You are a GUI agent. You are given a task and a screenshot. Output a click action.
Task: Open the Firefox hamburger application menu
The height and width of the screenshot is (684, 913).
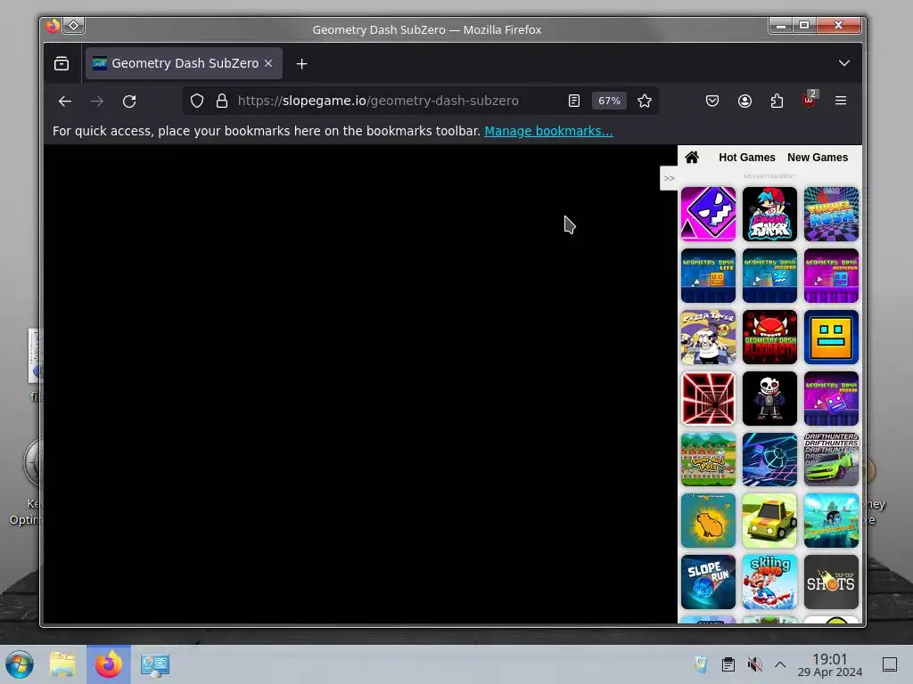point(841,101)
